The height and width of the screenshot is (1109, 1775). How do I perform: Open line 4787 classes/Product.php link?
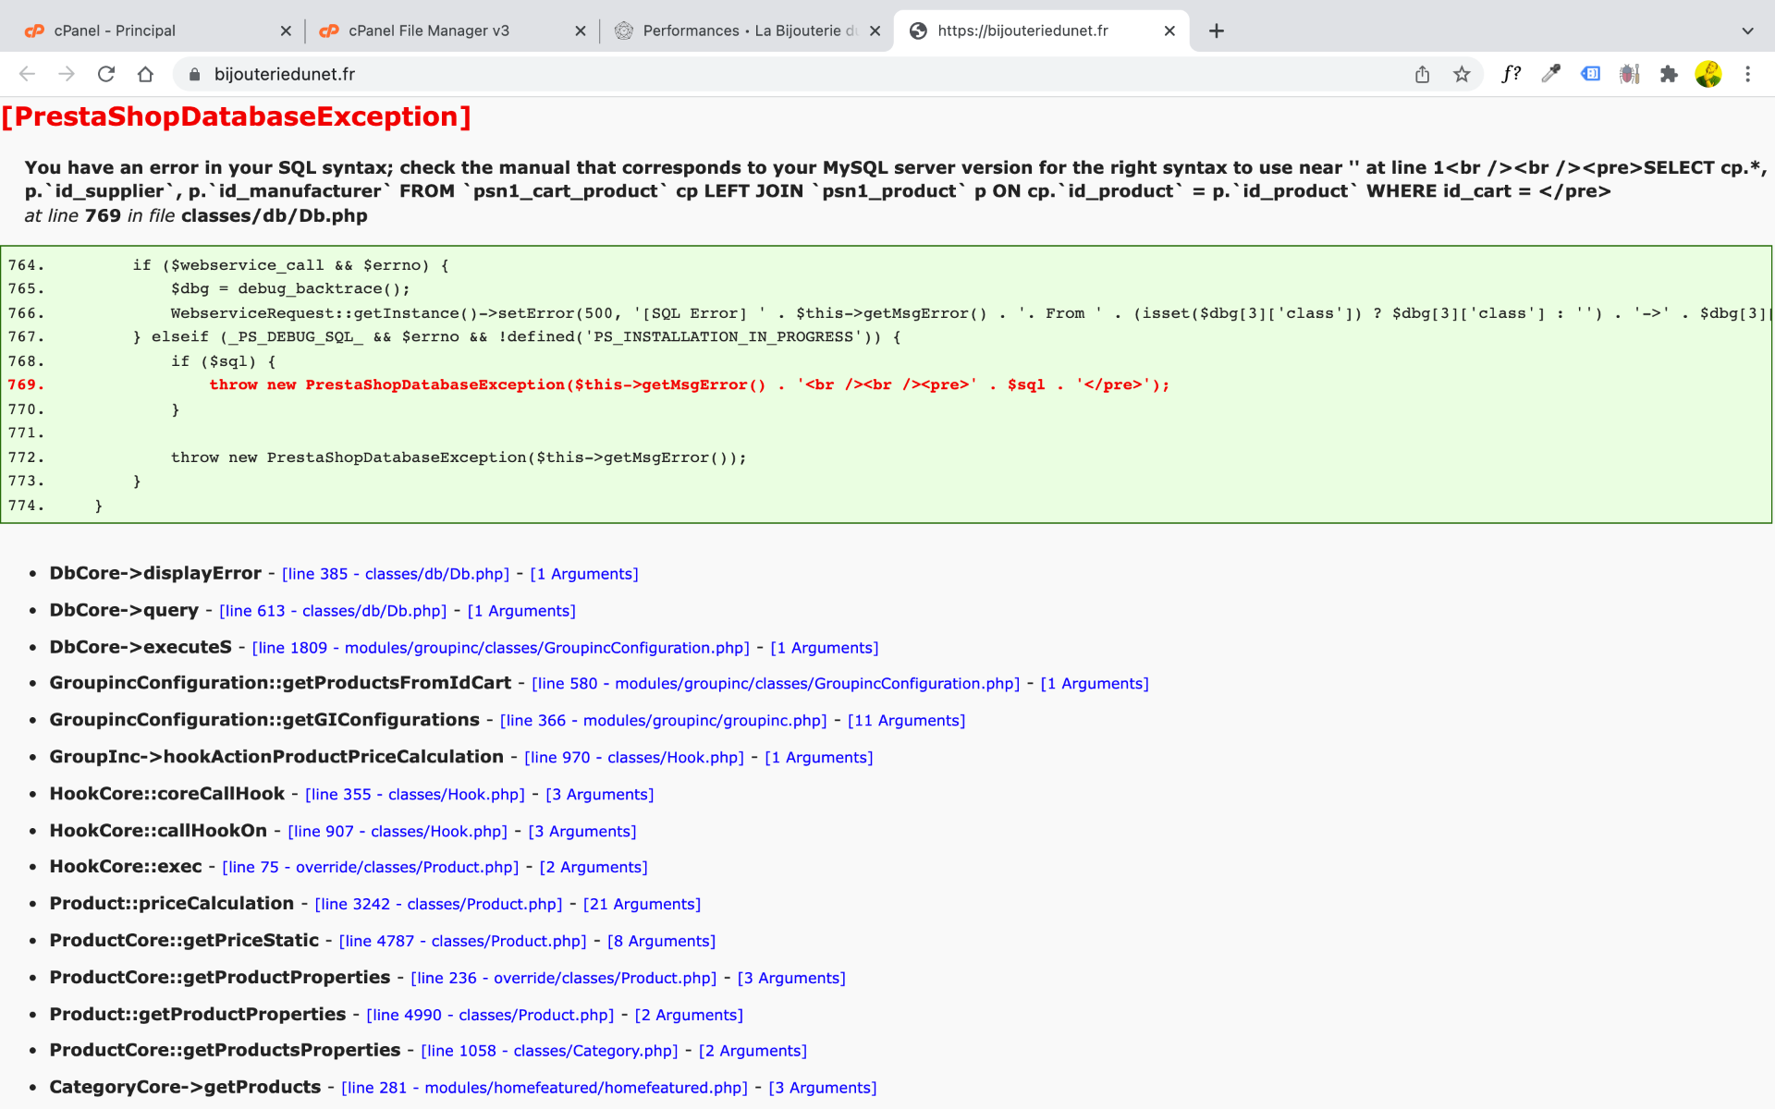tap(462, 941)
